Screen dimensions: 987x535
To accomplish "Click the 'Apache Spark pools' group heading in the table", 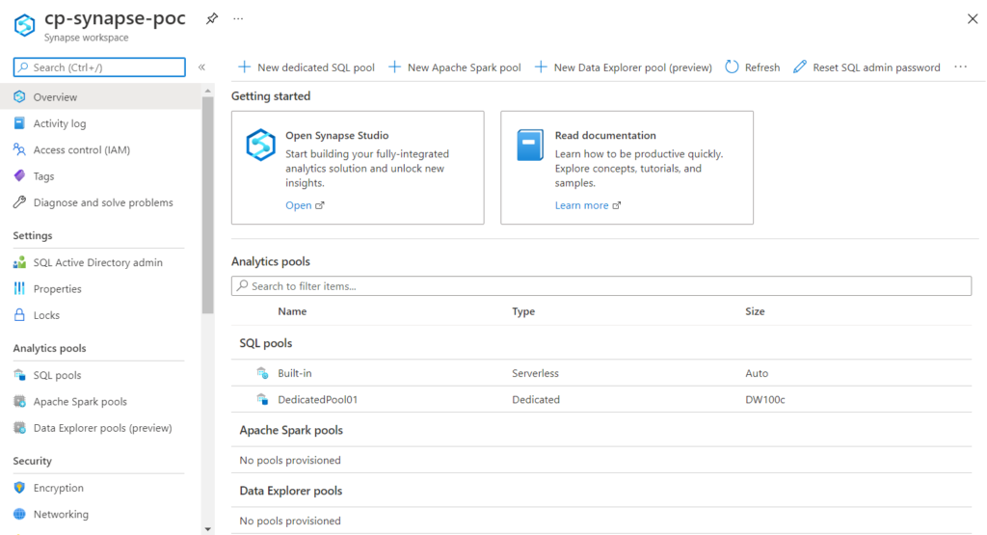I will click(291, 430).
